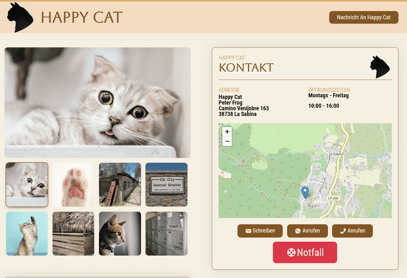Open the Elk City Animal Shelter sign thumbnail
The image size is (407, 278).
pyautogui.click(x=166, y=184)
